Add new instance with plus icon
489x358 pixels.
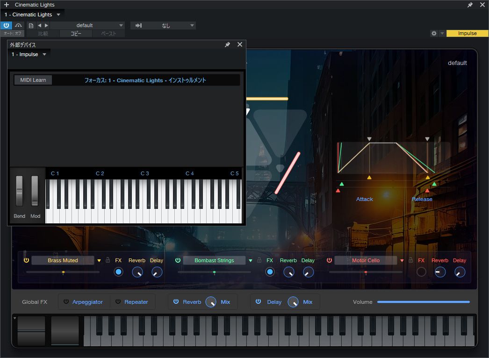coord(6,5)
